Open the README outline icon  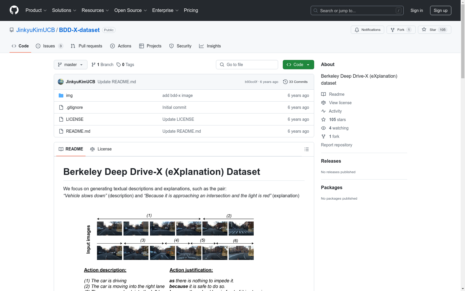pos(306,149)
